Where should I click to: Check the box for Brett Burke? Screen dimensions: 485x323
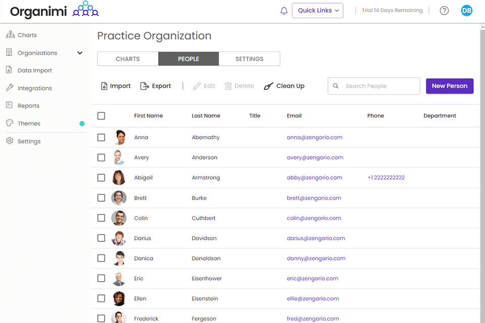[x=101, y=198]
